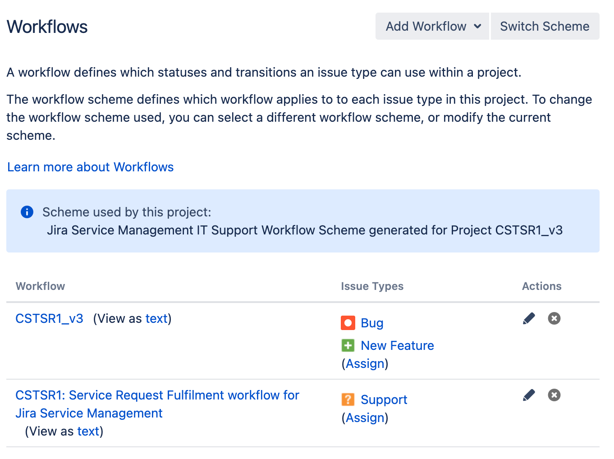
Task: Assign issue types for the Support workflow
Action: tap(365, 418)
